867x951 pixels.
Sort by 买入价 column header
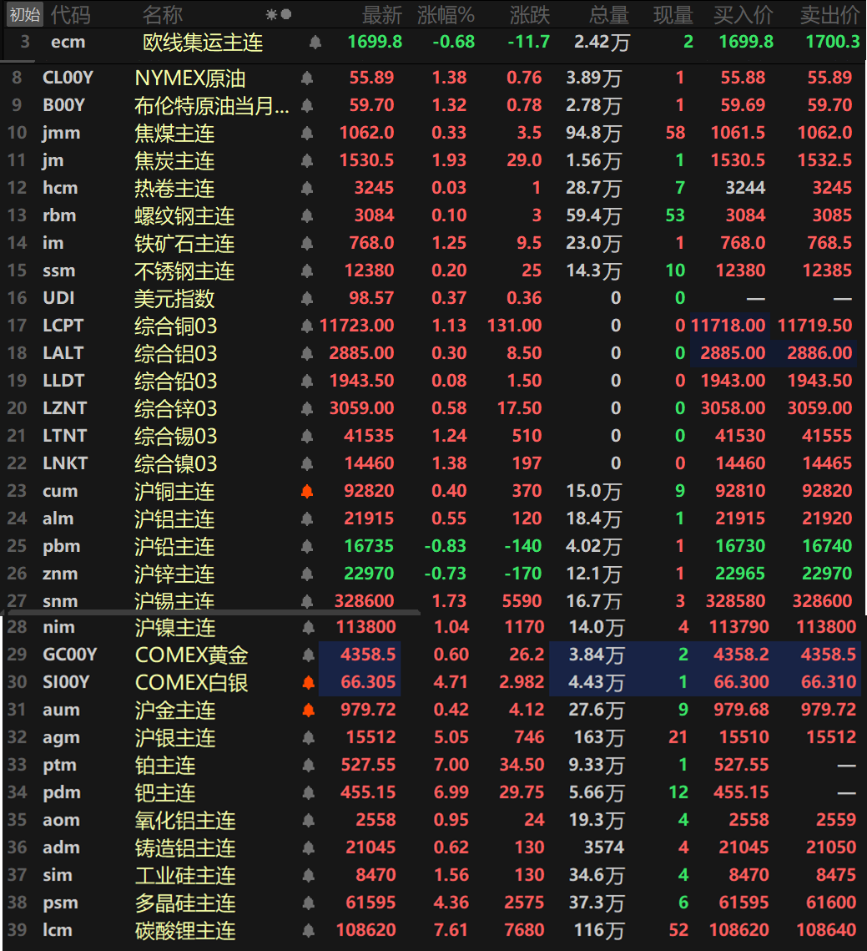[x=744, y=15]
